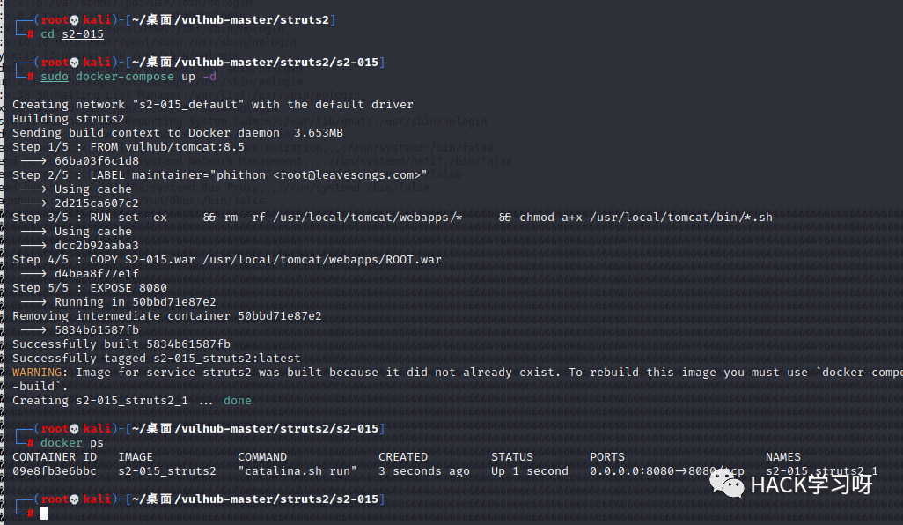Viewport: 903px width, 525px height.
Task: Click the WeChat logo watermark
Action: coord(727,483)
